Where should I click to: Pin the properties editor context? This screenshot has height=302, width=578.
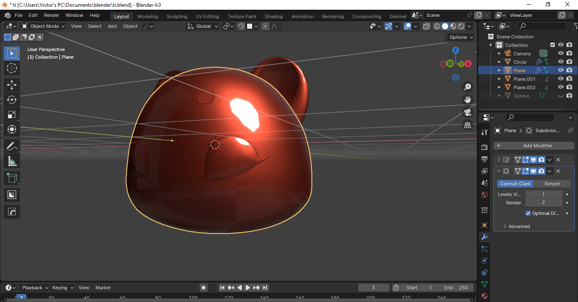click(x=570, y=131)
